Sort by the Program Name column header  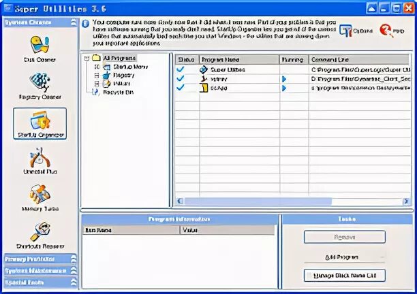(239, 59)
